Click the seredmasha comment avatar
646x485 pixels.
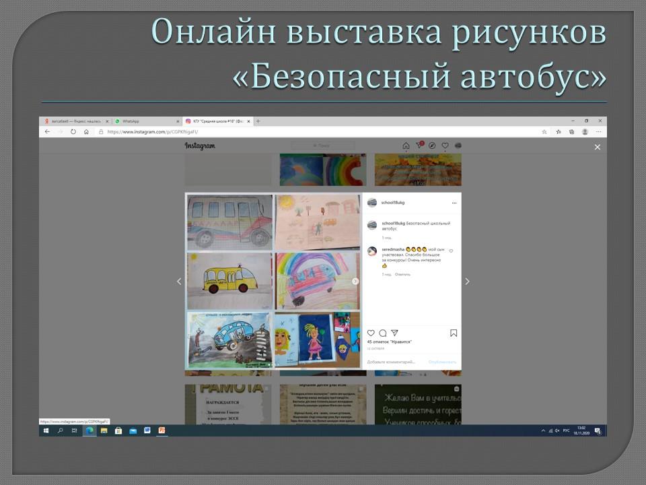[372, 251]
